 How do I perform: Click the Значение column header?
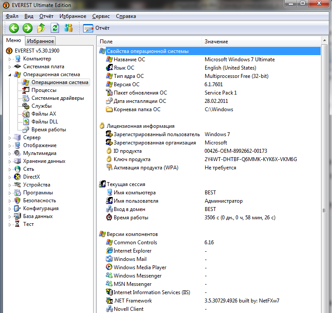(x=262, y=42)
